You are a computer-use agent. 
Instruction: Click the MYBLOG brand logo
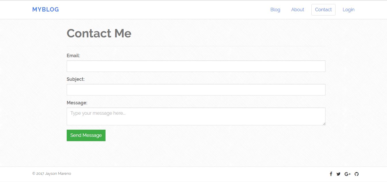point(45,9)
